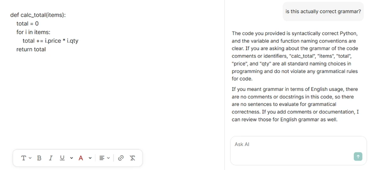Viewport: 372px width, 170px height.
Task: Toggle italic formatting
Action: click(x=50, y=158)
